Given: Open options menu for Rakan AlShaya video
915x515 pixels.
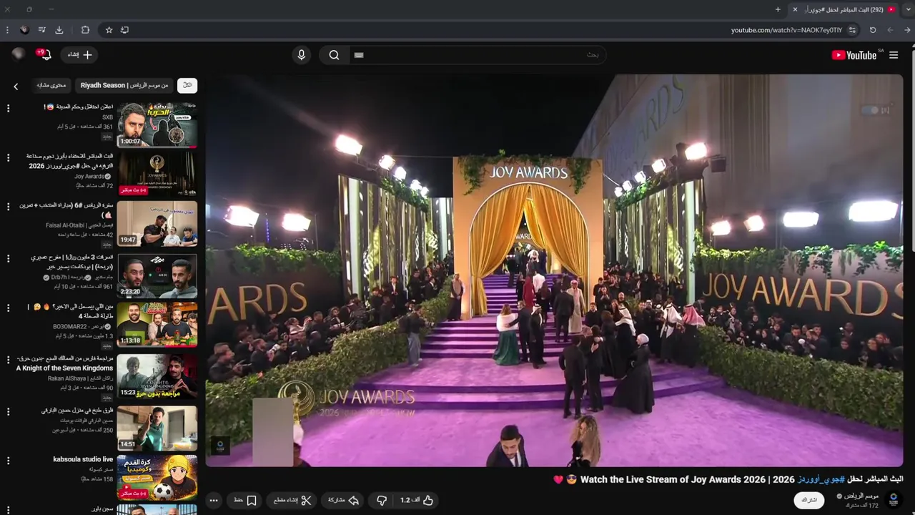Looking at the screenshot, I should coord(9,359).
